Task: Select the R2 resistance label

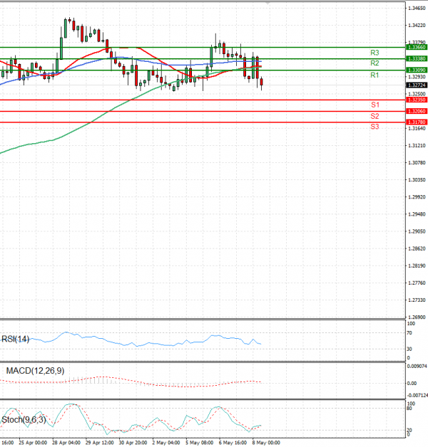Action: (374, 63)
